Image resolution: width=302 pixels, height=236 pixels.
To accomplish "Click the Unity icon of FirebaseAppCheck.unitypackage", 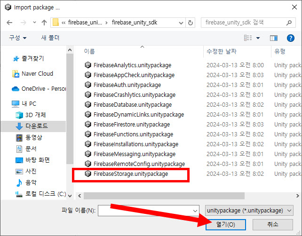I will (88, 75).
